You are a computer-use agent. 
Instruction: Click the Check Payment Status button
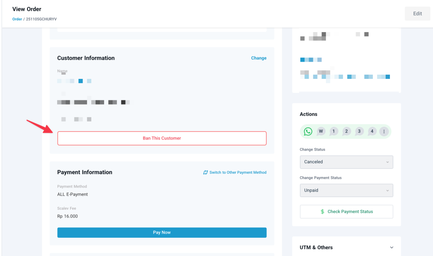click(346, 212)
